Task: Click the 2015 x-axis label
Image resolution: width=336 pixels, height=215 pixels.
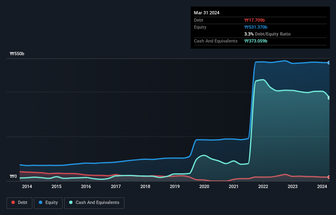Action: point(56,186)
